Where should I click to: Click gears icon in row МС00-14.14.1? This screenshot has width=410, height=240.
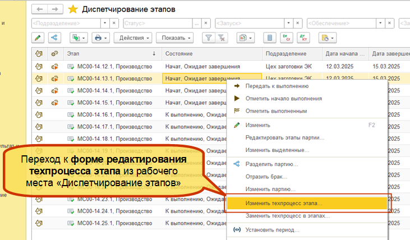(54, 91)
